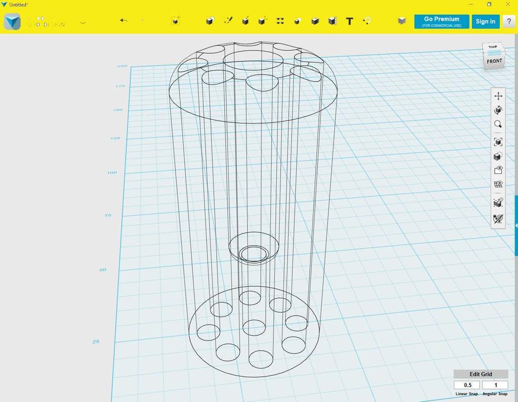
Task: Open the Combine tools menu
Action: coord(315,21)
